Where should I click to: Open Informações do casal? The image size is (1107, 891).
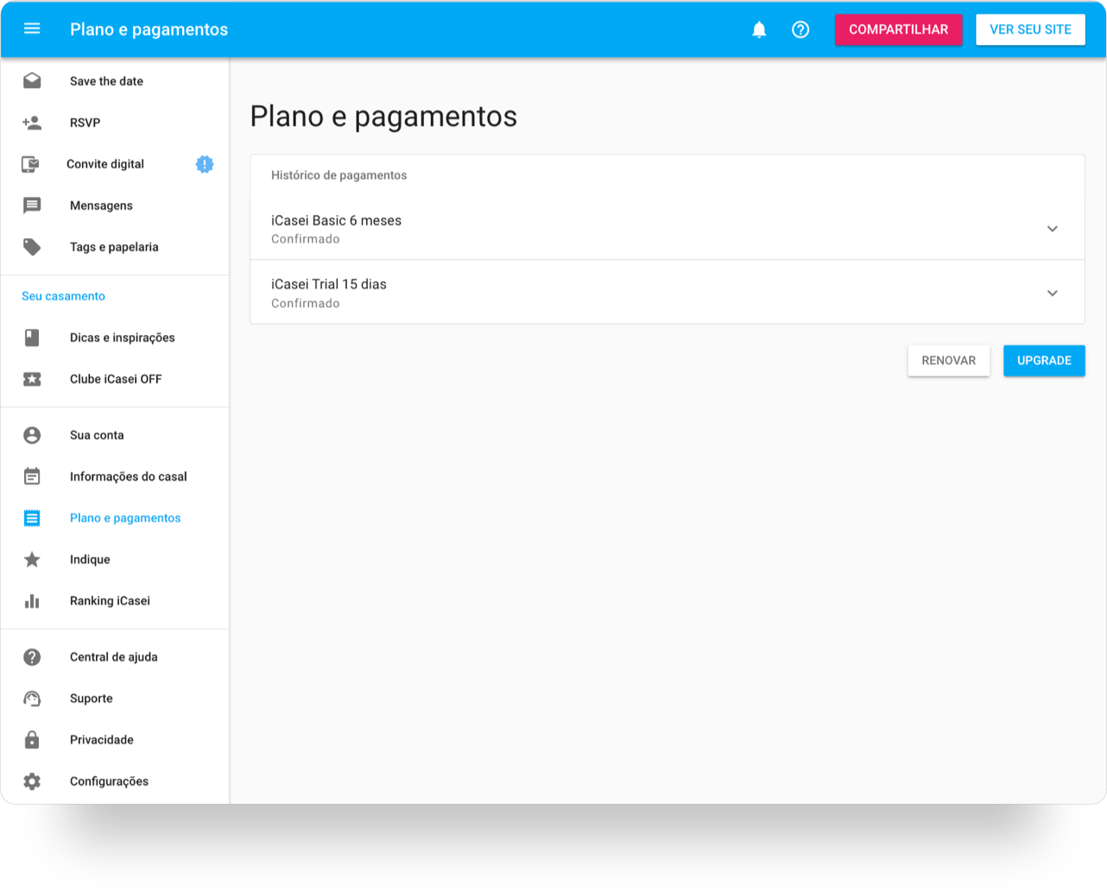[x=115, y=477]
